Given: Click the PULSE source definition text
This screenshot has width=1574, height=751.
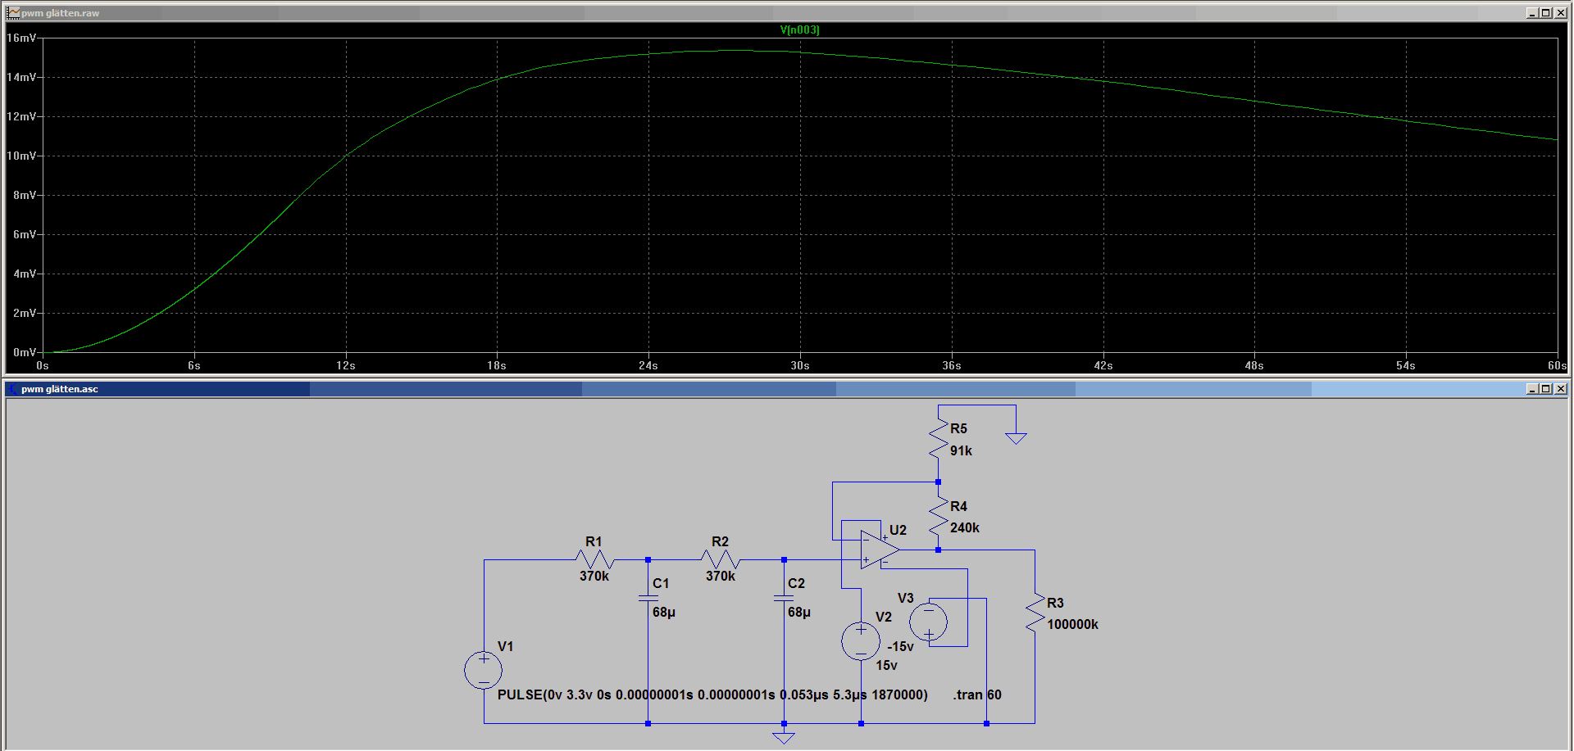Looking at the screenshot, I should pyautogui.click(x=712, y=694).
